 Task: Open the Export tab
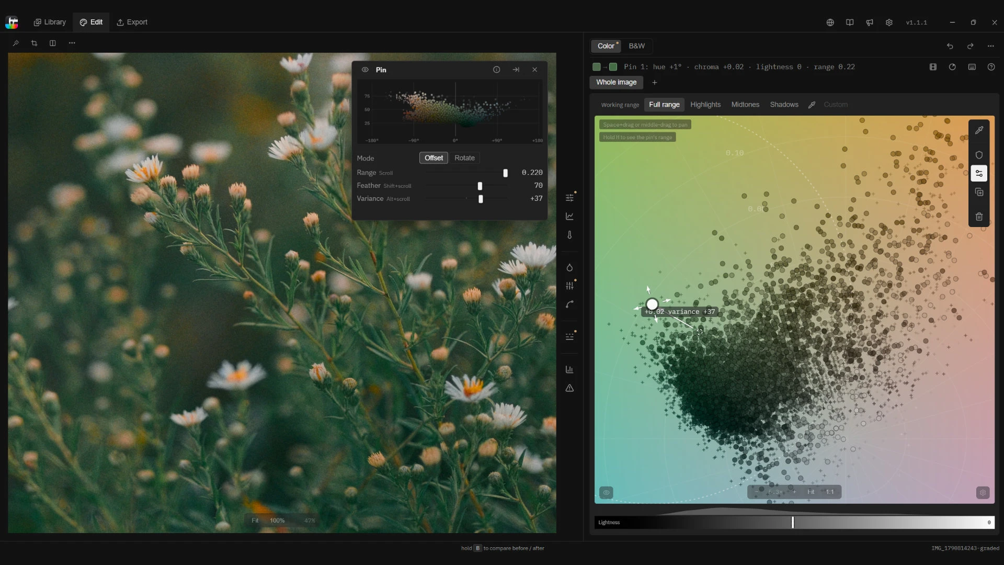coord(132,22)
